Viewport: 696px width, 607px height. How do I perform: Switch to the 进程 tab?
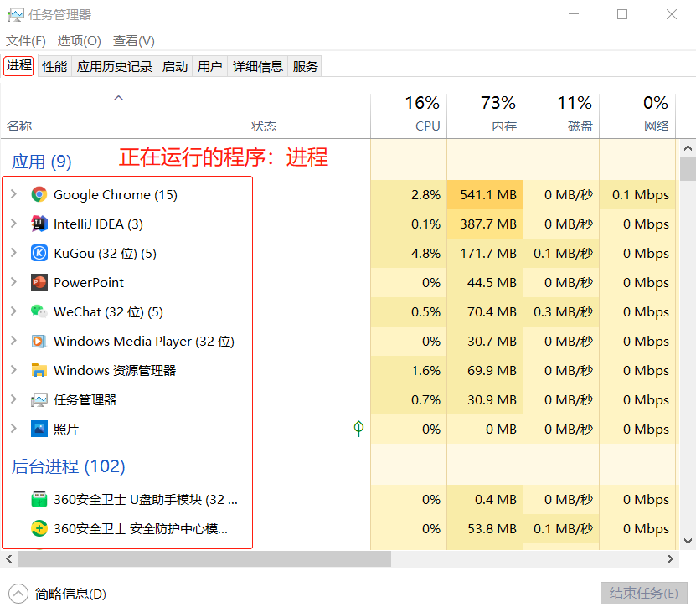tap(19, 65)
